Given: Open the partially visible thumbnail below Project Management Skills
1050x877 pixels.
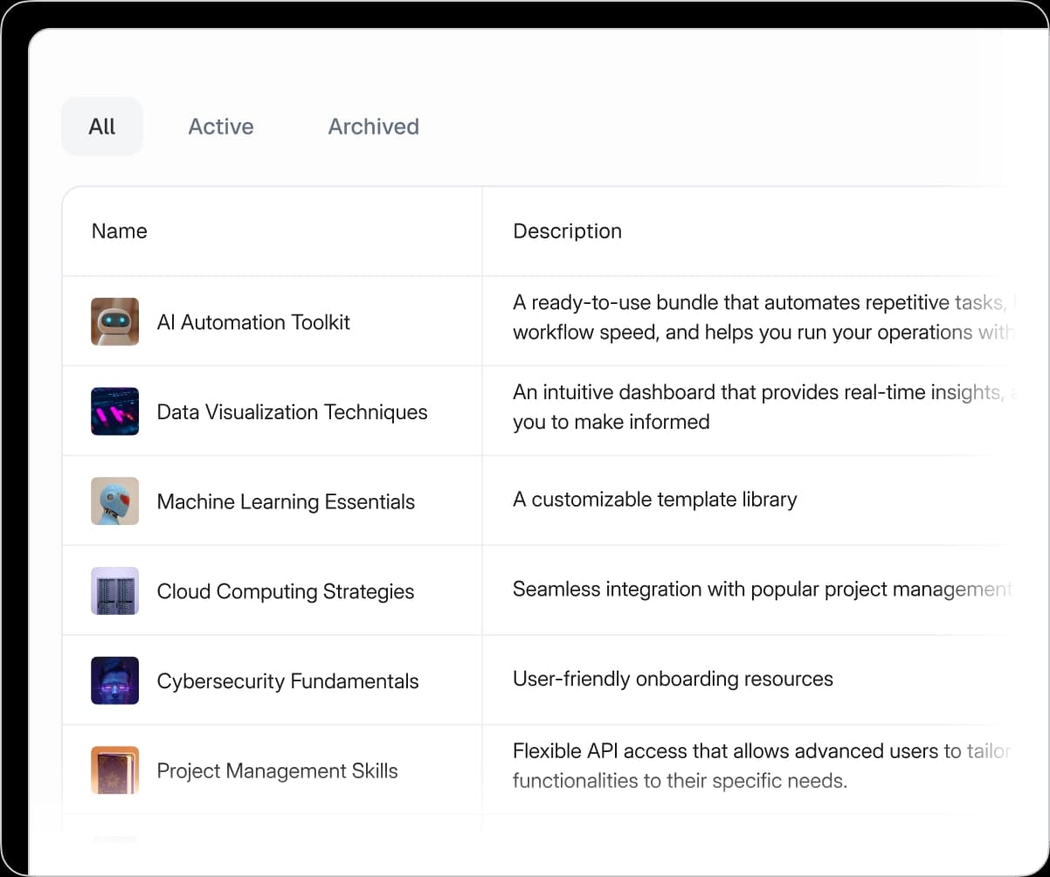Looking at the screenshot, I should [114, 839].
